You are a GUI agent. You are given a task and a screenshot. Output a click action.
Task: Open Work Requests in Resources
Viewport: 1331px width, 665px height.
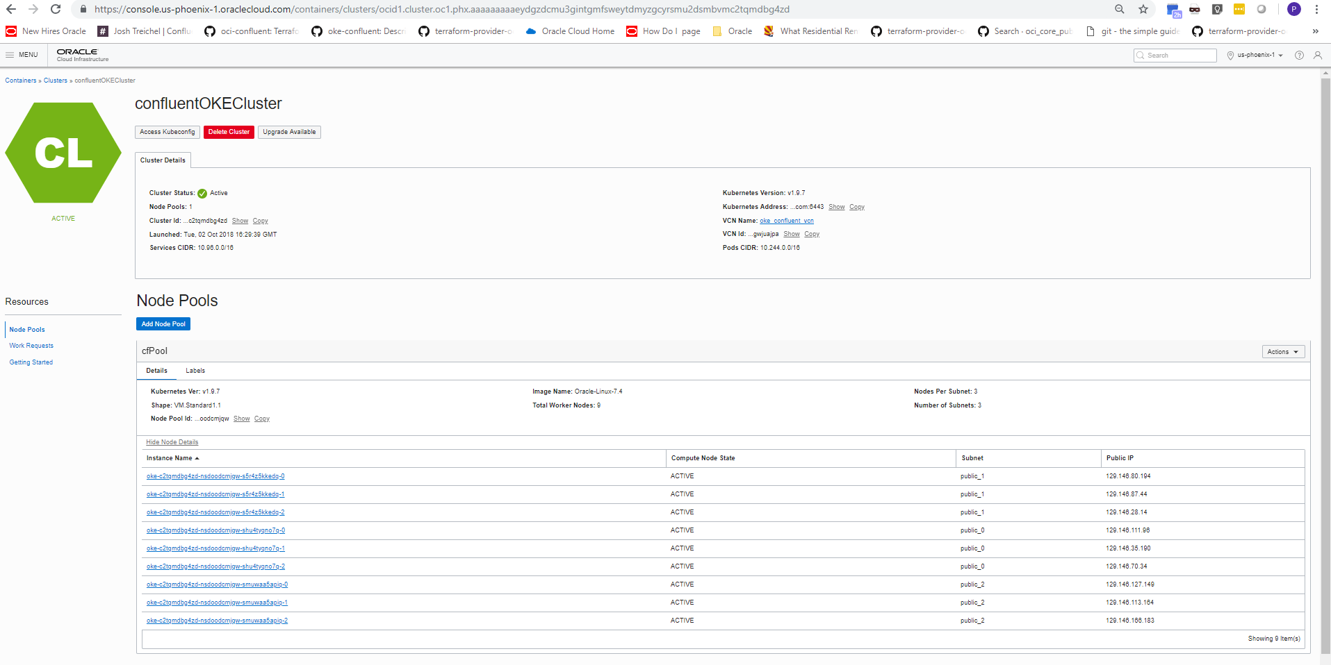tap(31, 346)
